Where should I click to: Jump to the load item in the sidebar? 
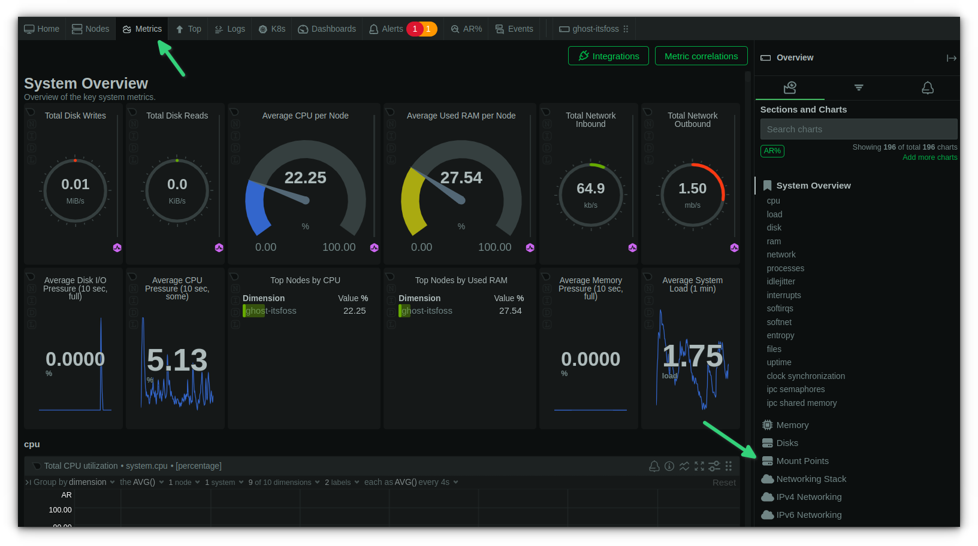[x=774, y=214]
